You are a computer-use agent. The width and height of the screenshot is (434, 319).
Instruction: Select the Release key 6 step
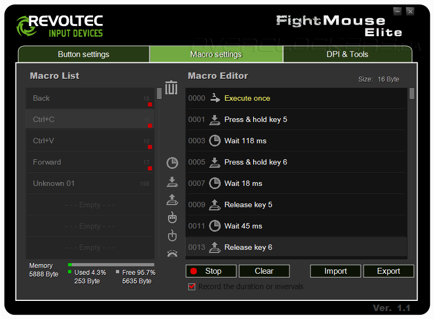(x=296, y=247)
